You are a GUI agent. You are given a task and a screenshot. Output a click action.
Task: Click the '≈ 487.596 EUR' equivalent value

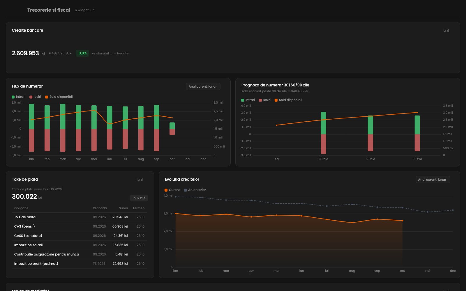point(60,53)
